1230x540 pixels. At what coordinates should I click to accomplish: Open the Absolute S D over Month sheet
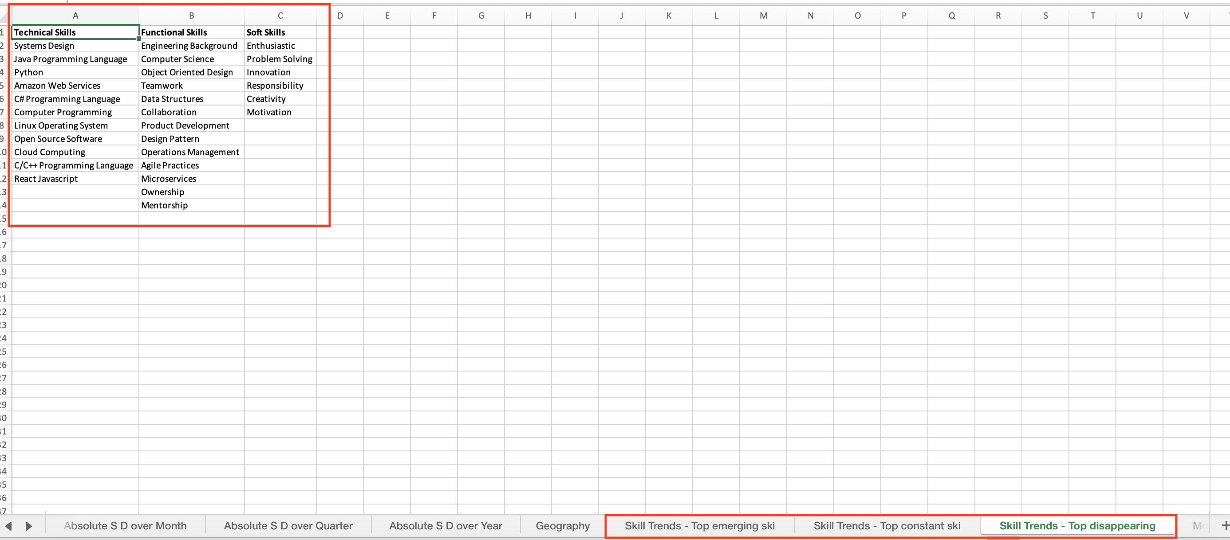[125, 526]
